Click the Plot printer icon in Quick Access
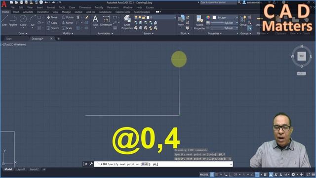Viewport: 316px width, 178px height. (41, 2)
